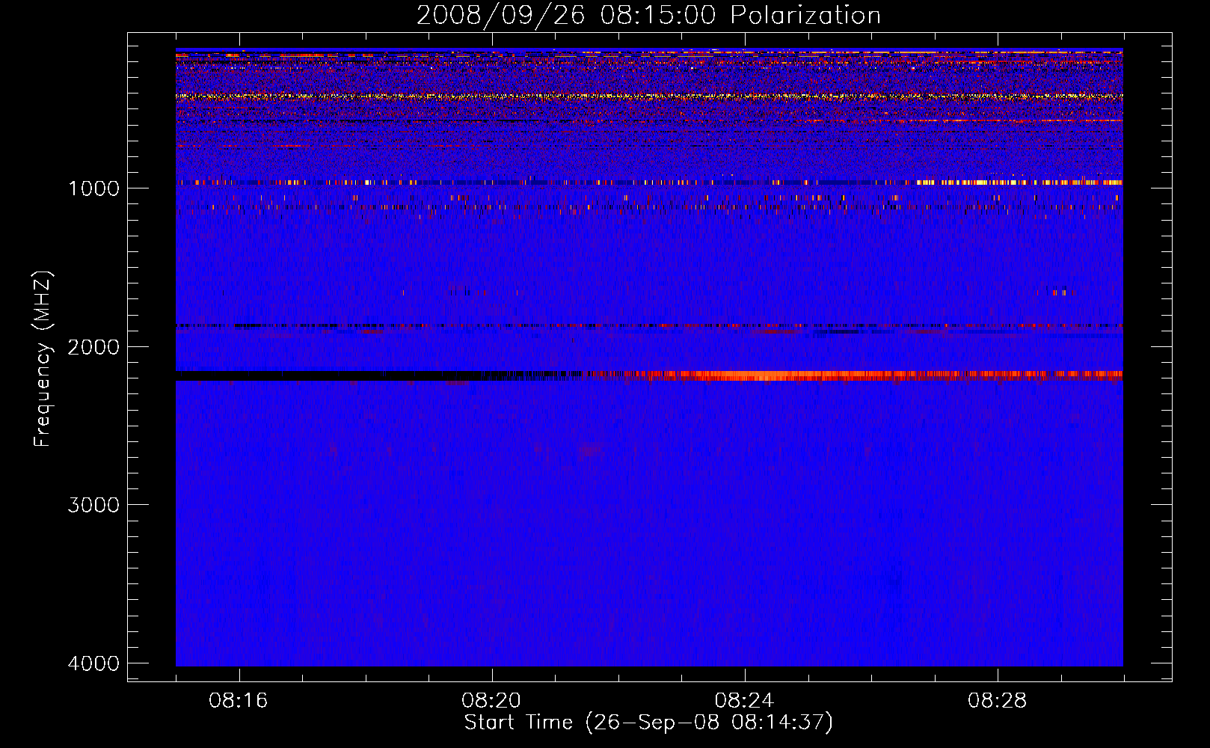Click the '3000' frequency tick label
Screen dimensions: 1210x748
point(93,505)
